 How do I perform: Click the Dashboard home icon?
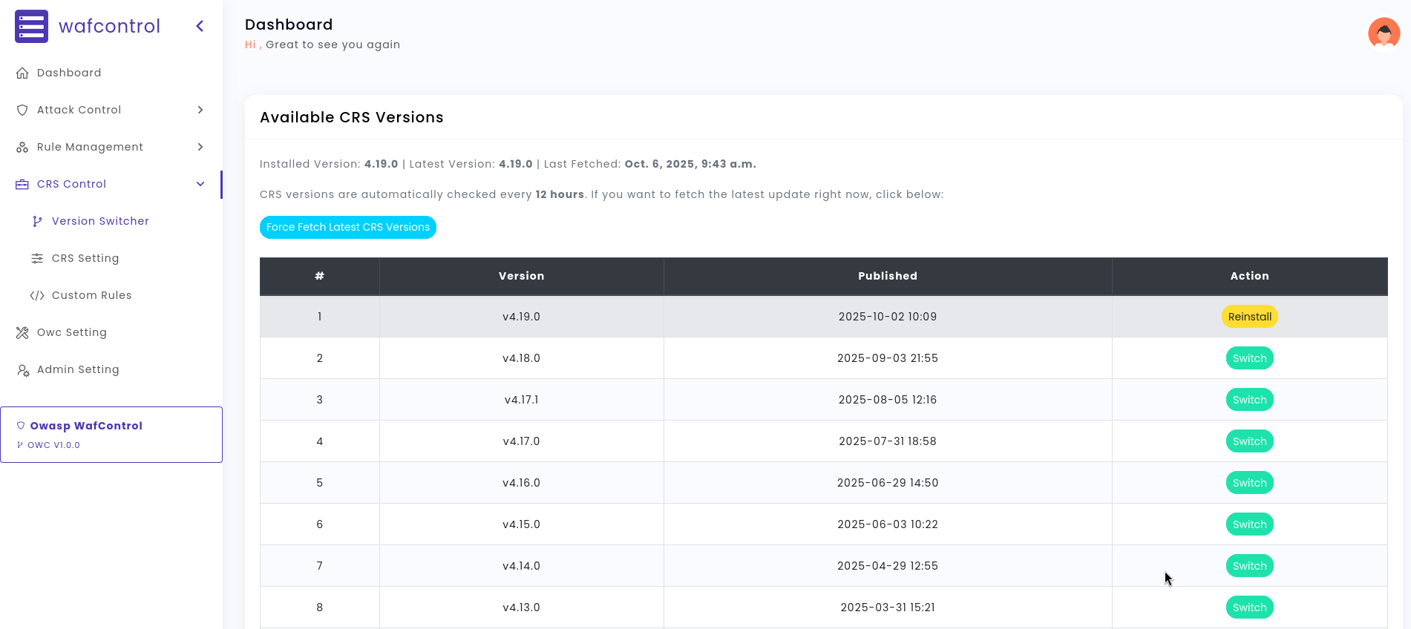tap(22, 73)
